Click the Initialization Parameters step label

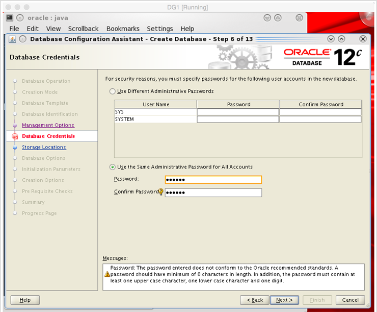[51, 169]
